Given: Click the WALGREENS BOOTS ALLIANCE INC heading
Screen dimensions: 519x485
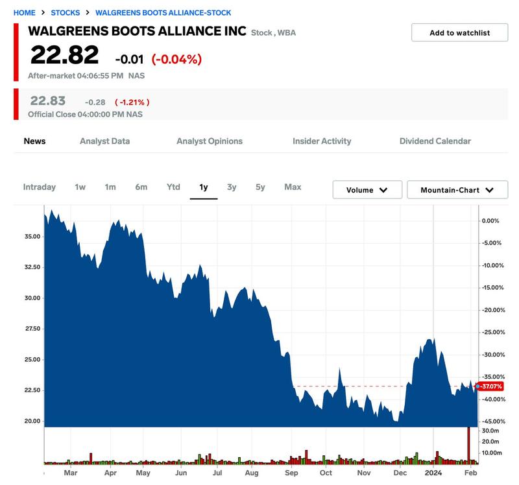Looking at the screenshot, I should tap(138, 31).
